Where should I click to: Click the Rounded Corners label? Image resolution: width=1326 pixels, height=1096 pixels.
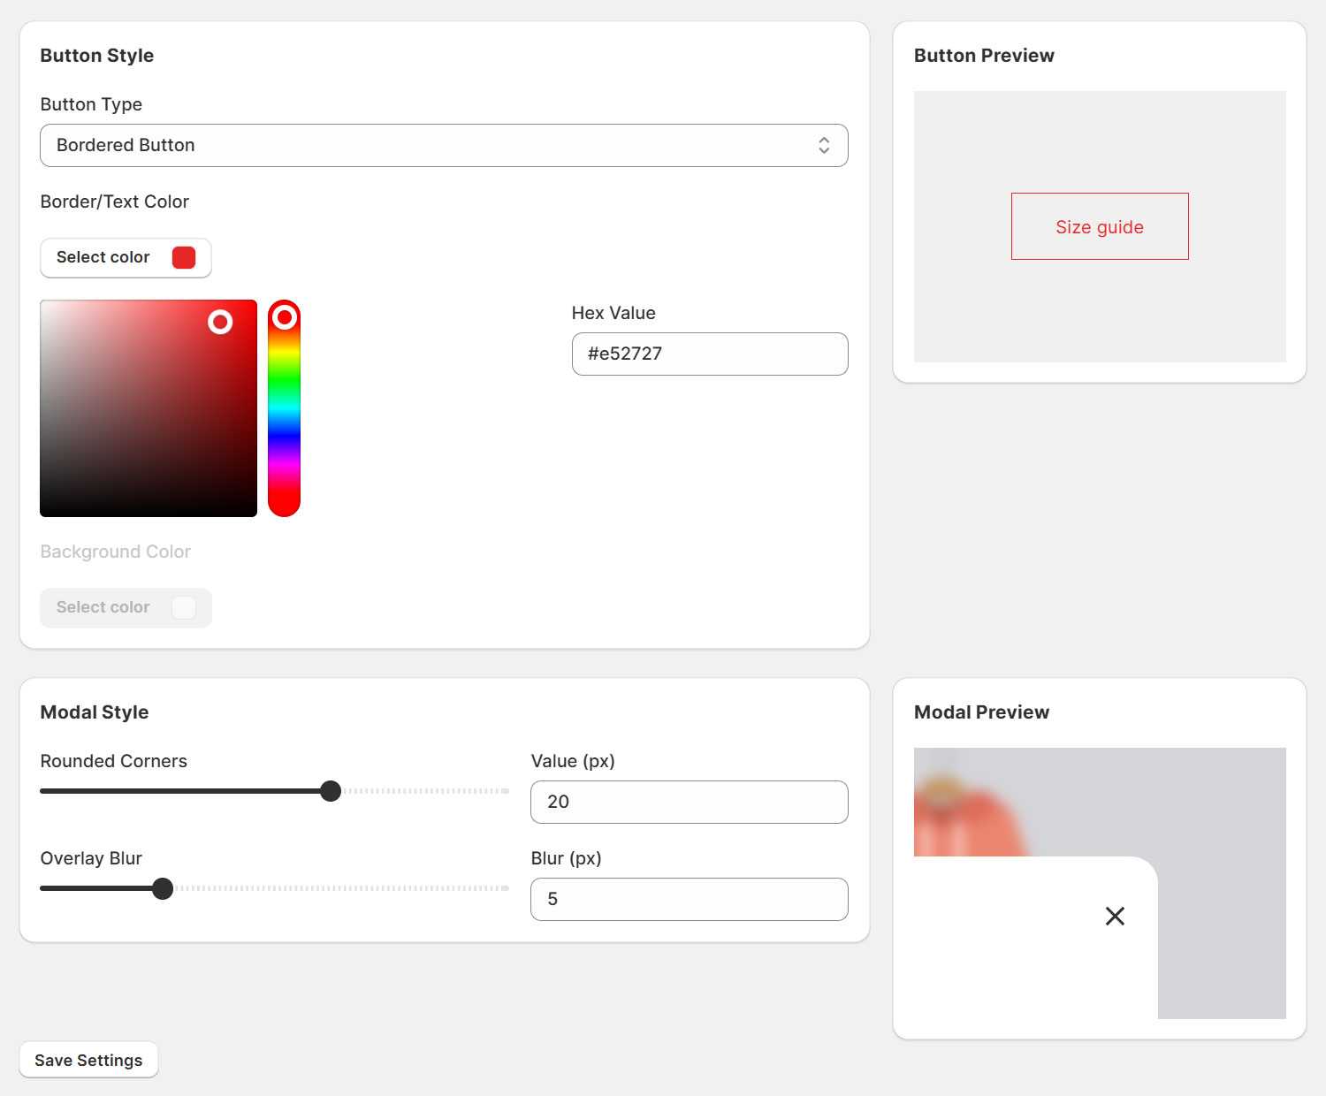point(114,761)
